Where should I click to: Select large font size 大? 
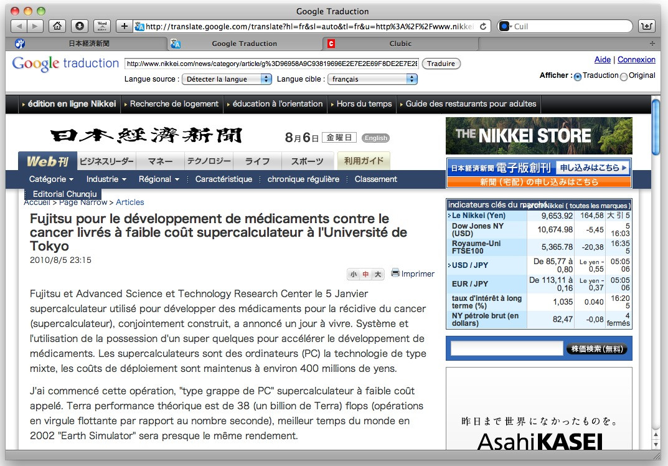click(378, 274)
